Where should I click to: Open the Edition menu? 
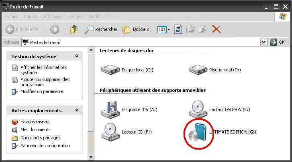coord(31,16)
